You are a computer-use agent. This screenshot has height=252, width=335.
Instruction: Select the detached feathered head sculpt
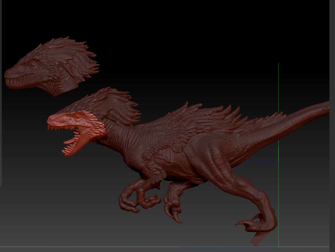(51, 66)
